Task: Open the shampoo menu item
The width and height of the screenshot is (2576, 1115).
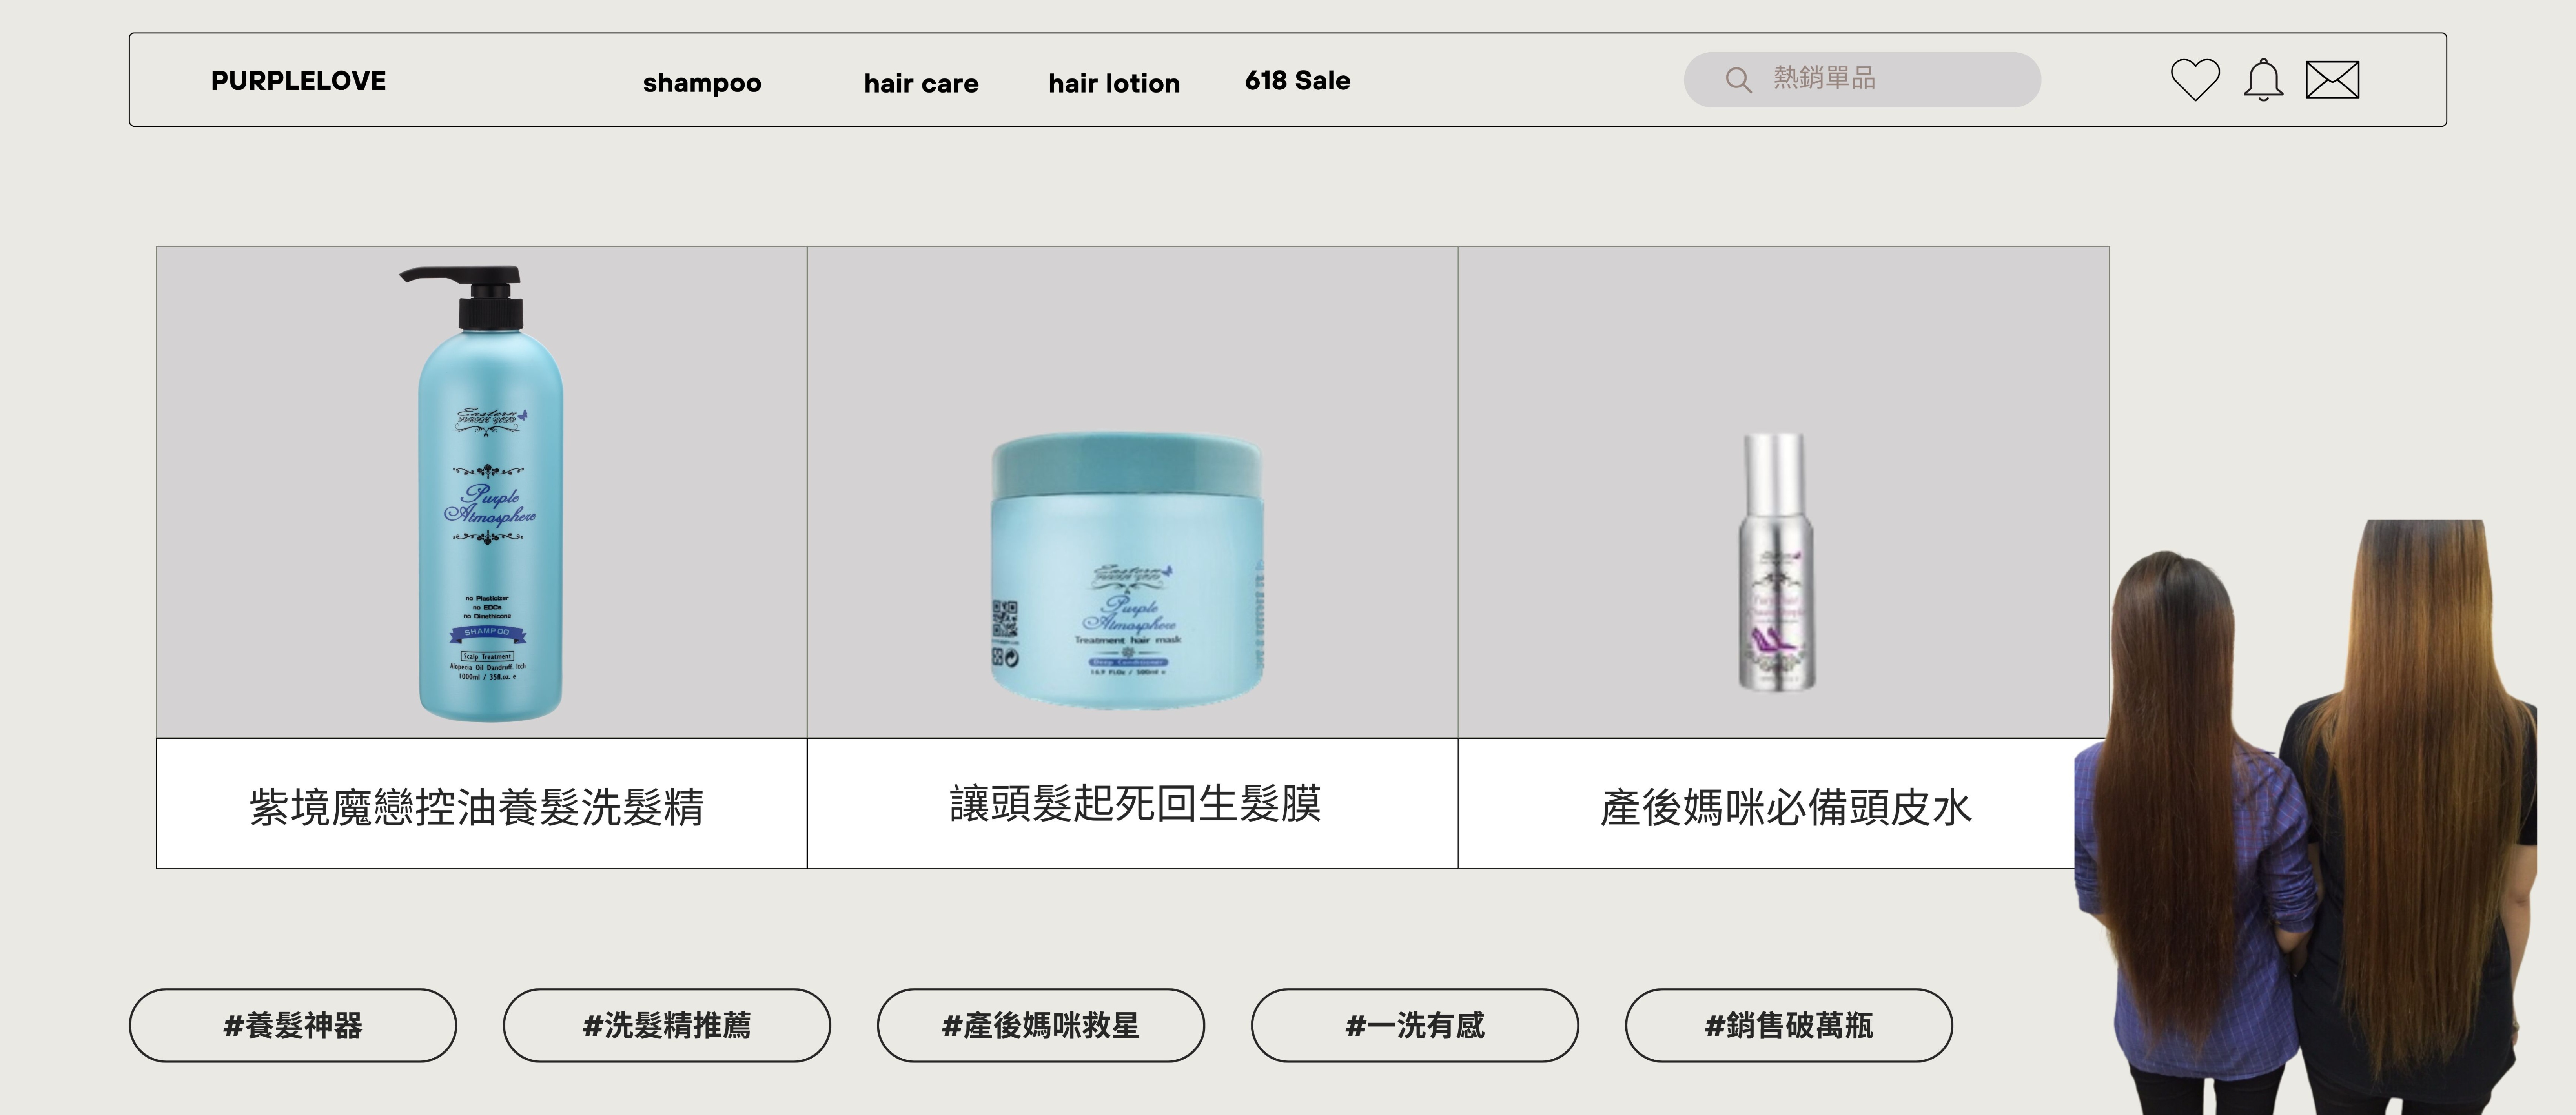Action: click(x=702, y=83)
